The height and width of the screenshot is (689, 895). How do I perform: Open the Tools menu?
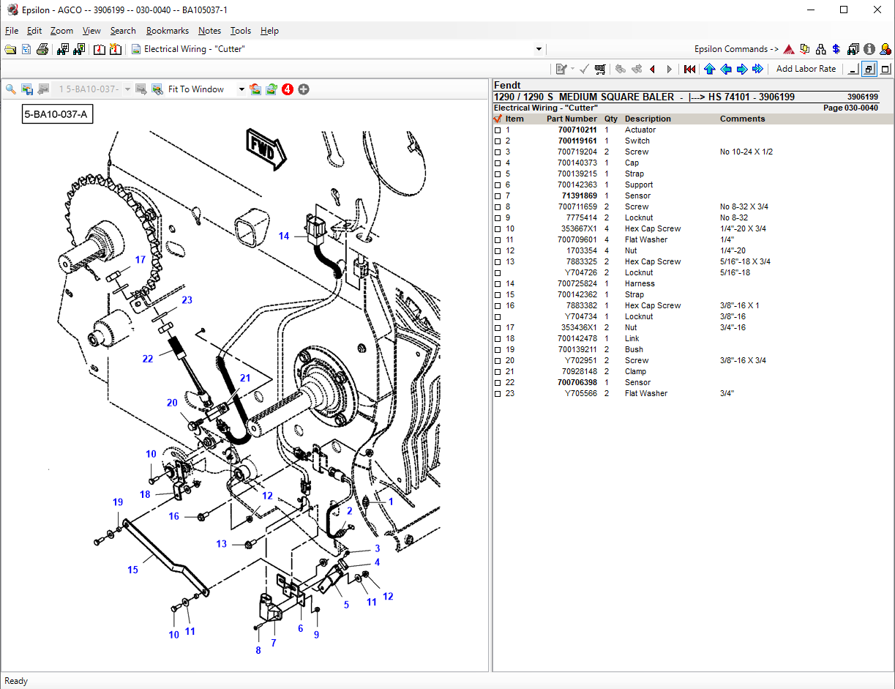(x=241, y=31)
